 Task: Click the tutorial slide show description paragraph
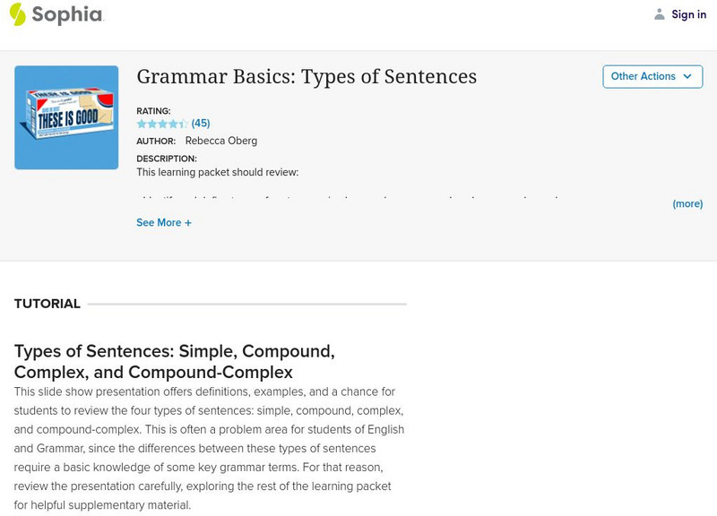[x=209, y=448]
